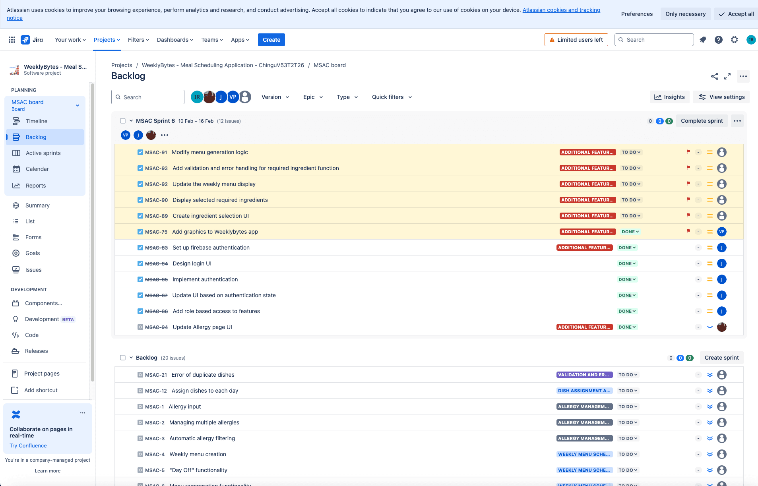The width and height of the screenshot is (758, 486).
Task: Click the issue type checkbox icon for MSAC-93
Action: [140, 168]
